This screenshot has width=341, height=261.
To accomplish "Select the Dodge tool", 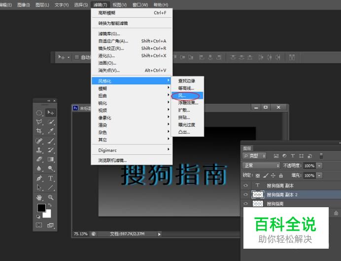I will tap(51, 168).
